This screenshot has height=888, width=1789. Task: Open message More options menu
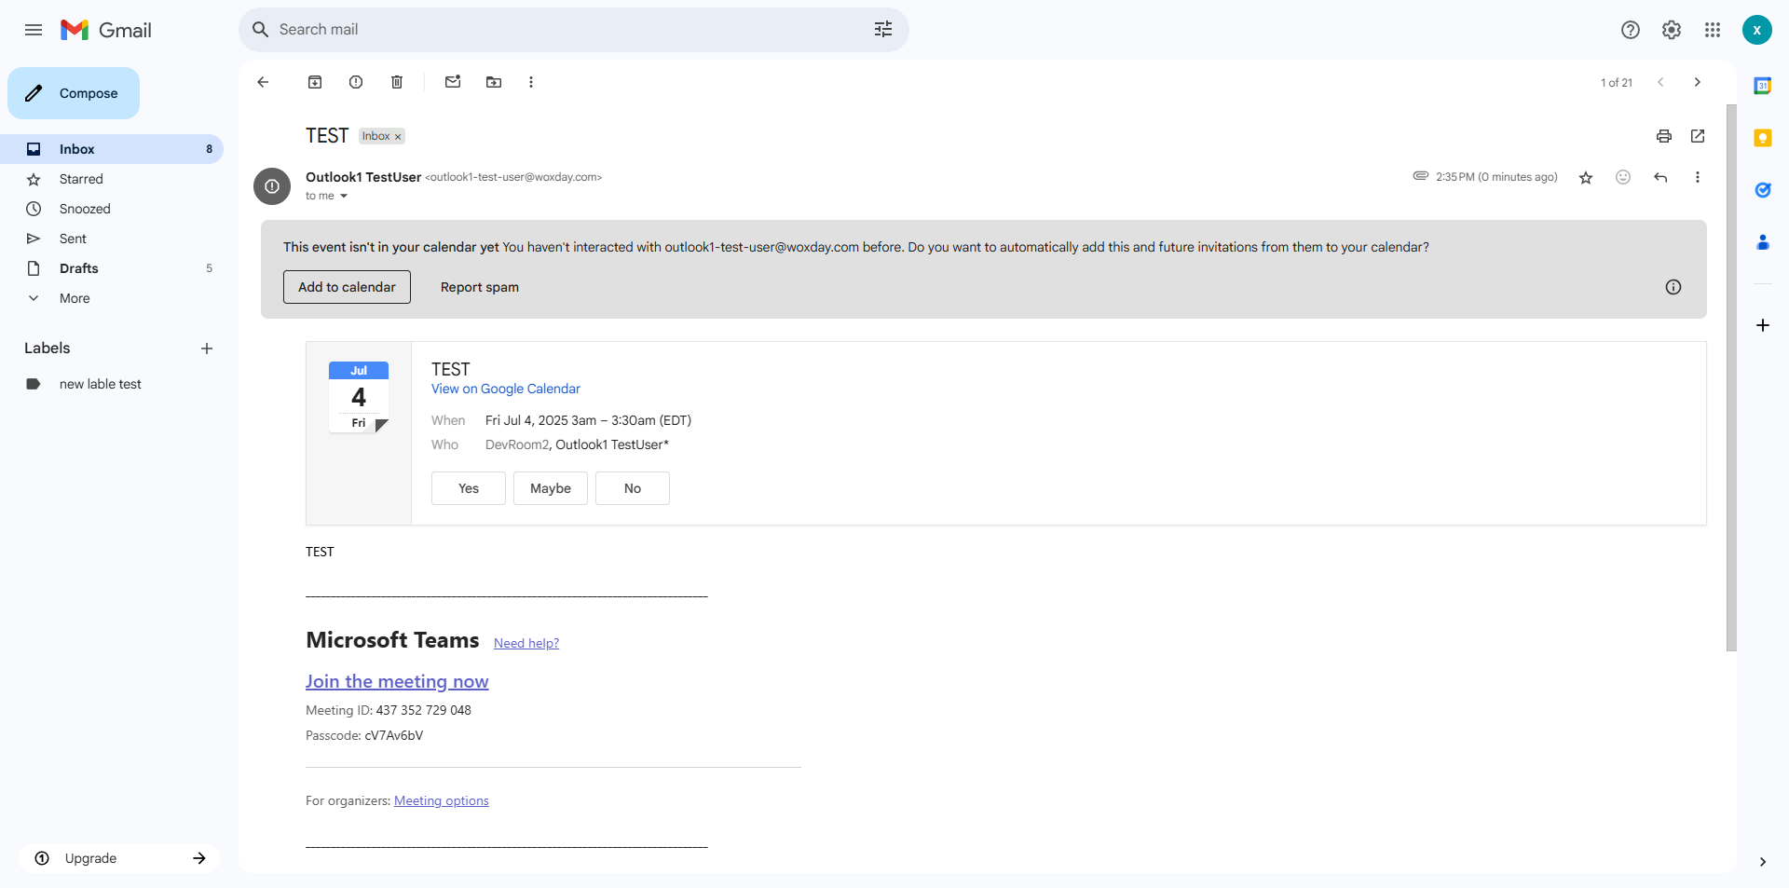coord(1698,177)
